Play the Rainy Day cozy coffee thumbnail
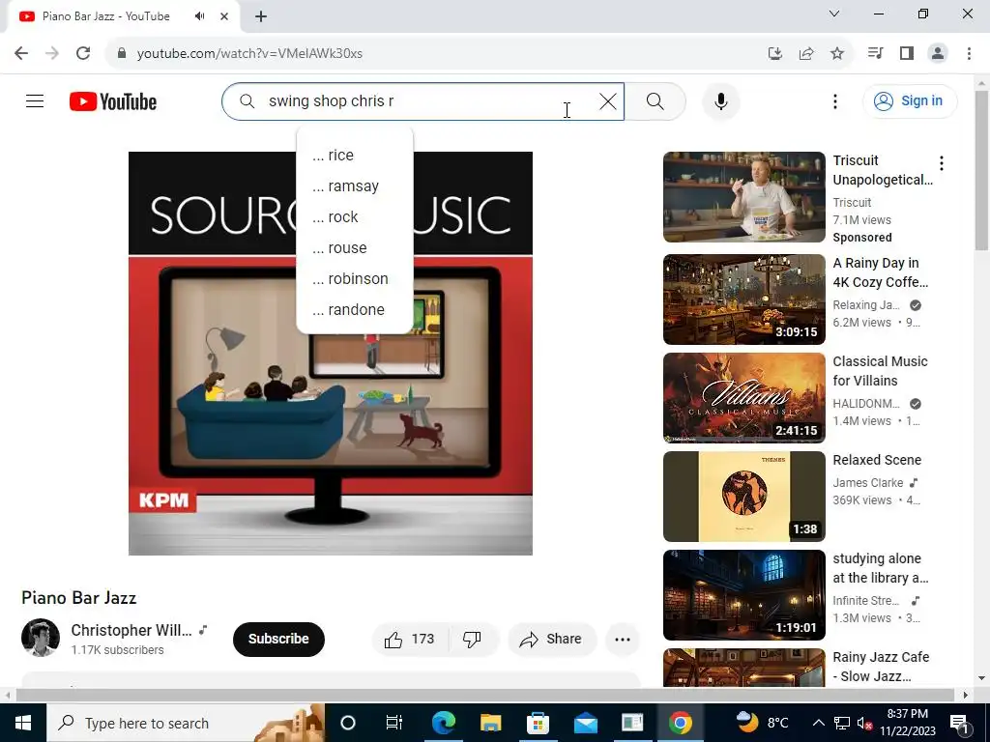This screenshot has width=990, height=742. (x=743, y=300)
